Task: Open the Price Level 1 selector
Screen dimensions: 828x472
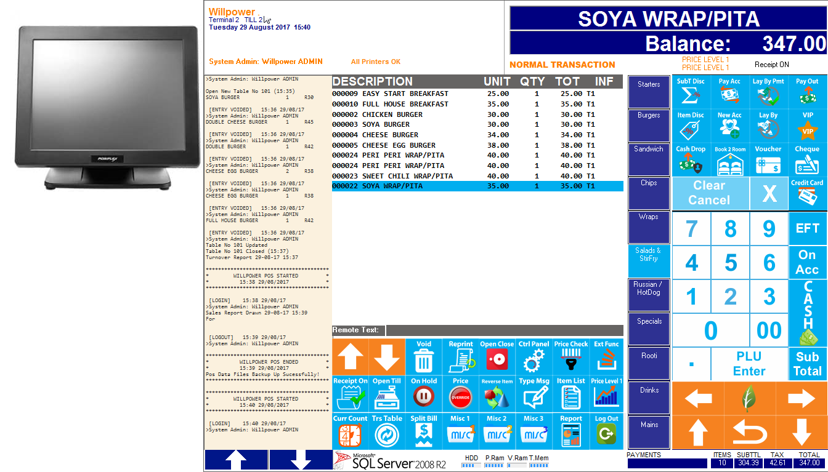Action: pyautogui.click(x=606, y=394)
